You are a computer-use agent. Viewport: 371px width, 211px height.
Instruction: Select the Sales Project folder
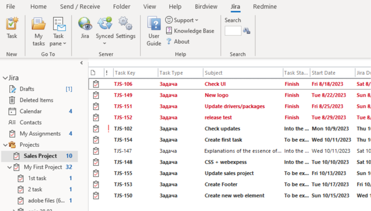(x=40, y=156)
